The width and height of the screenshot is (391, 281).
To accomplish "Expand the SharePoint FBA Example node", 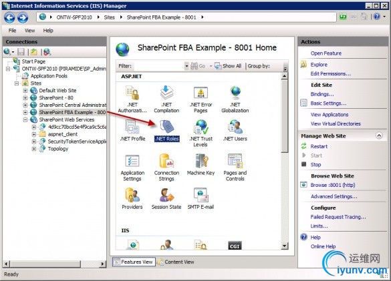I will (x=25, y=112).
